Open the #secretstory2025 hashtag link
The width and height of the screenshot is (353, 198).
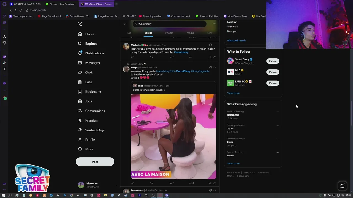(x=165, y=71)
